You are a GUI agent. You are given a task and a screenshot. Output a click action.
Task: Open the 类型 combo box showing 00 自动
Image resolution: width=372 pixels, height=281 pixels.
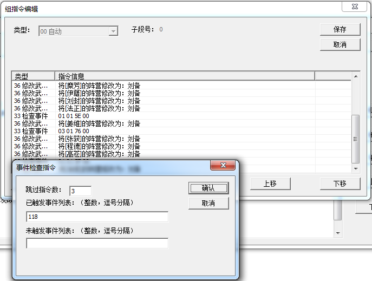pos(79,31)
